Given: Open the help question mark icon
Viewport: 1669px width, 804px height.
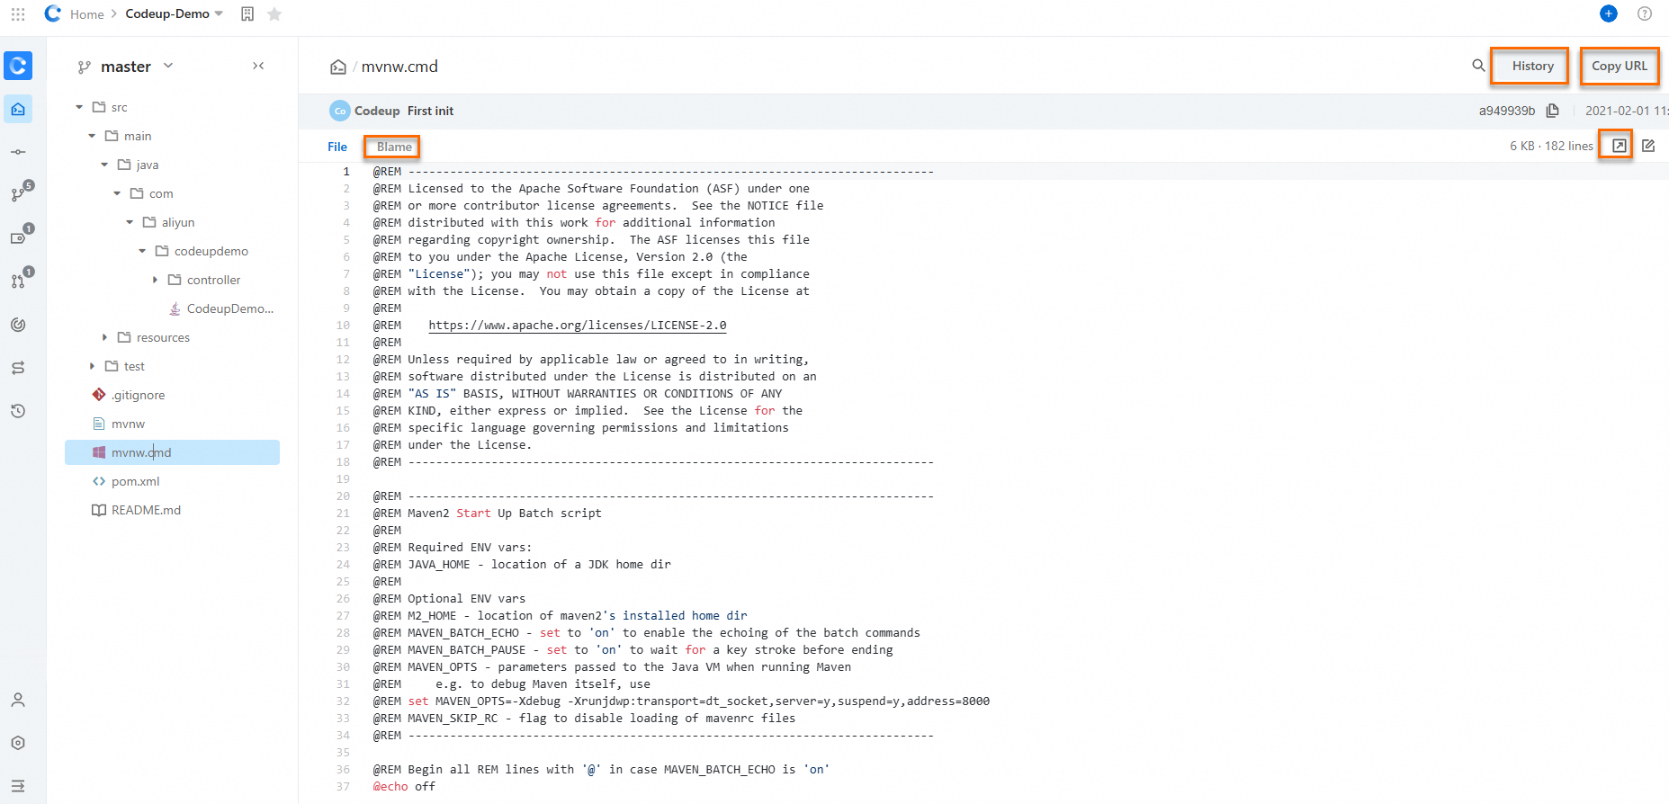Looking at the screenshot, I should [1645, 13].
